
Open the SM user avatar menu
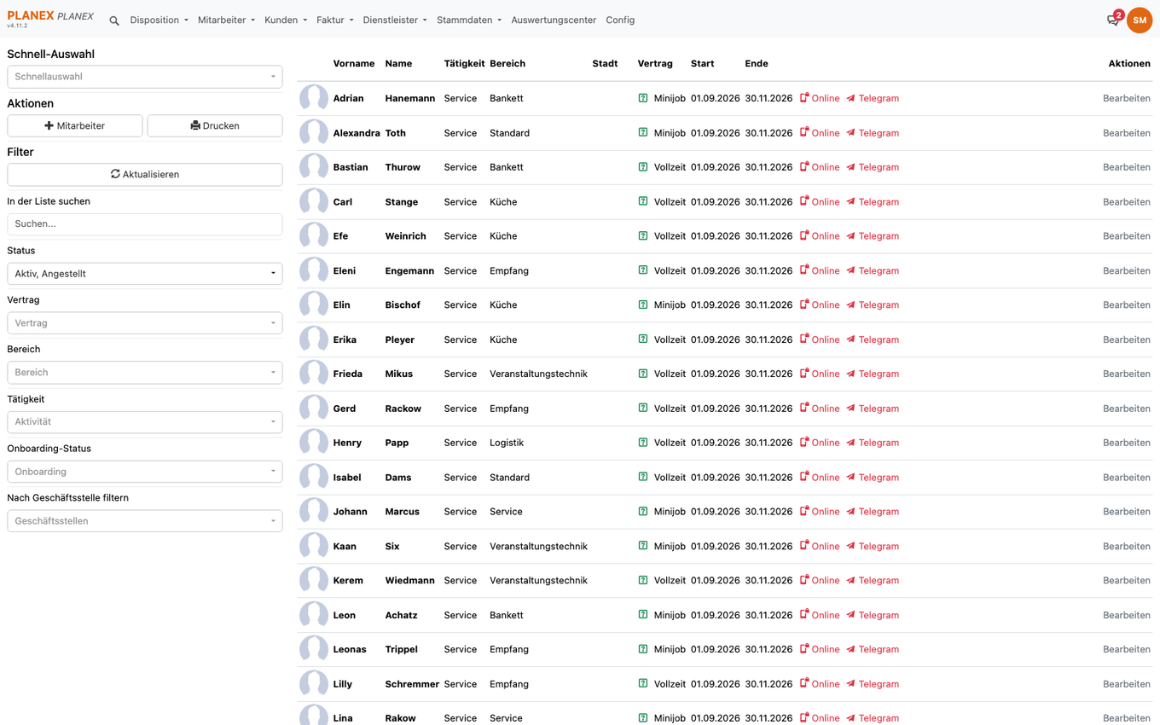click(1140, 20)
